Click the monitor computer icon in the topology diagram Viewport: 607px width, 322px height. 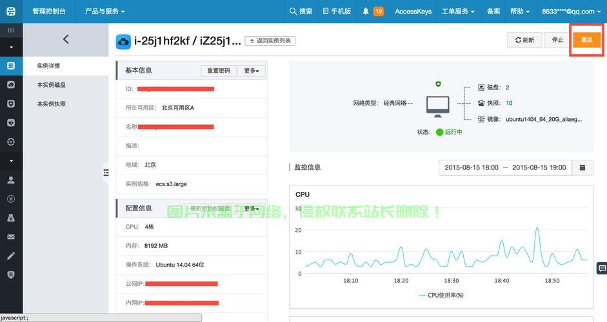point(438,106)
